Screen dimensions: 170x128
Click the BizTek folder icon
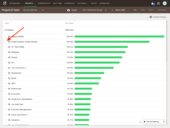(x=9, y=78)
